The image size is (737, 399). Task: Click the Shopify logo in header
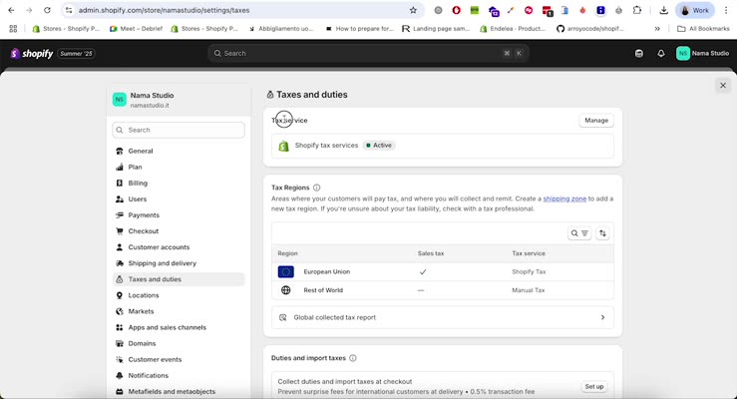[x=32, y=54]
